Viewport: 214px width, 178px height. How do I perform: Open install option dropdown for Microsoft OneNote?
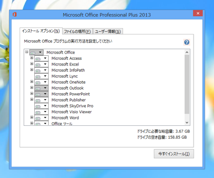pos(41,82)
